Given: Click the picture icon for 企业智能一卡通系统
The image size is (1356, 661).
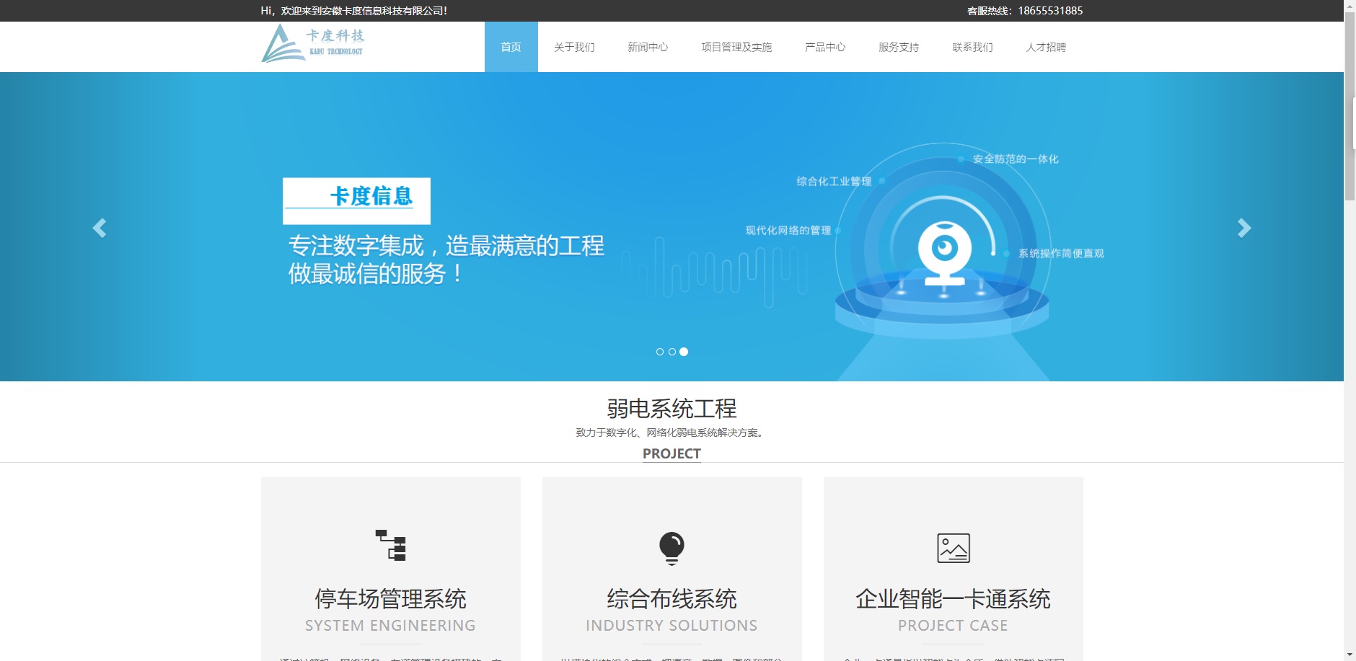Looking at the screenshot, I should pos(953,549).
